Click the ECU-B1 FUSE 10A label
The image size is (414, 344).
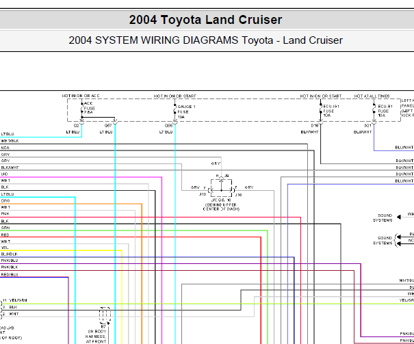(385, 111)
